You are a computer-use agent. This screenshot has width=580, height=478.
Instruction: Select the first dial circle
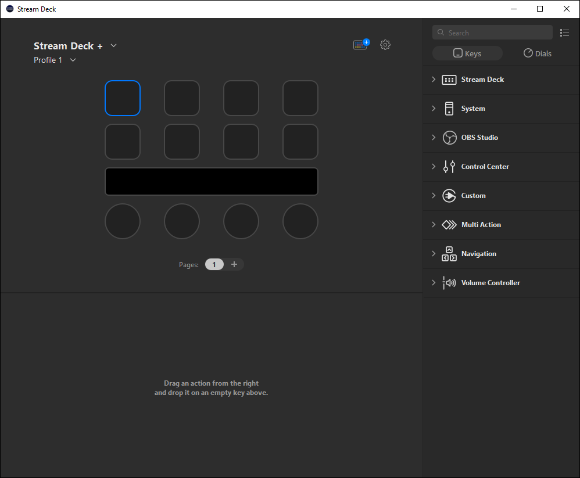click(123, 221)
